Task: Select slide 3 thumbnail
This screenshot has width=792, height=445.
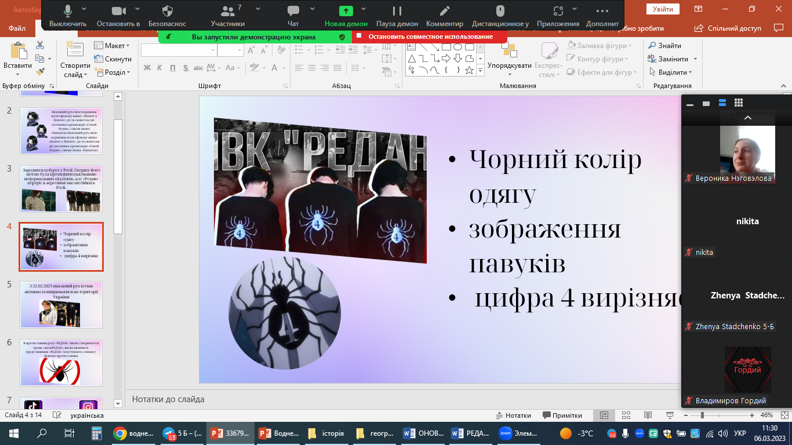Action: [61, 188]
